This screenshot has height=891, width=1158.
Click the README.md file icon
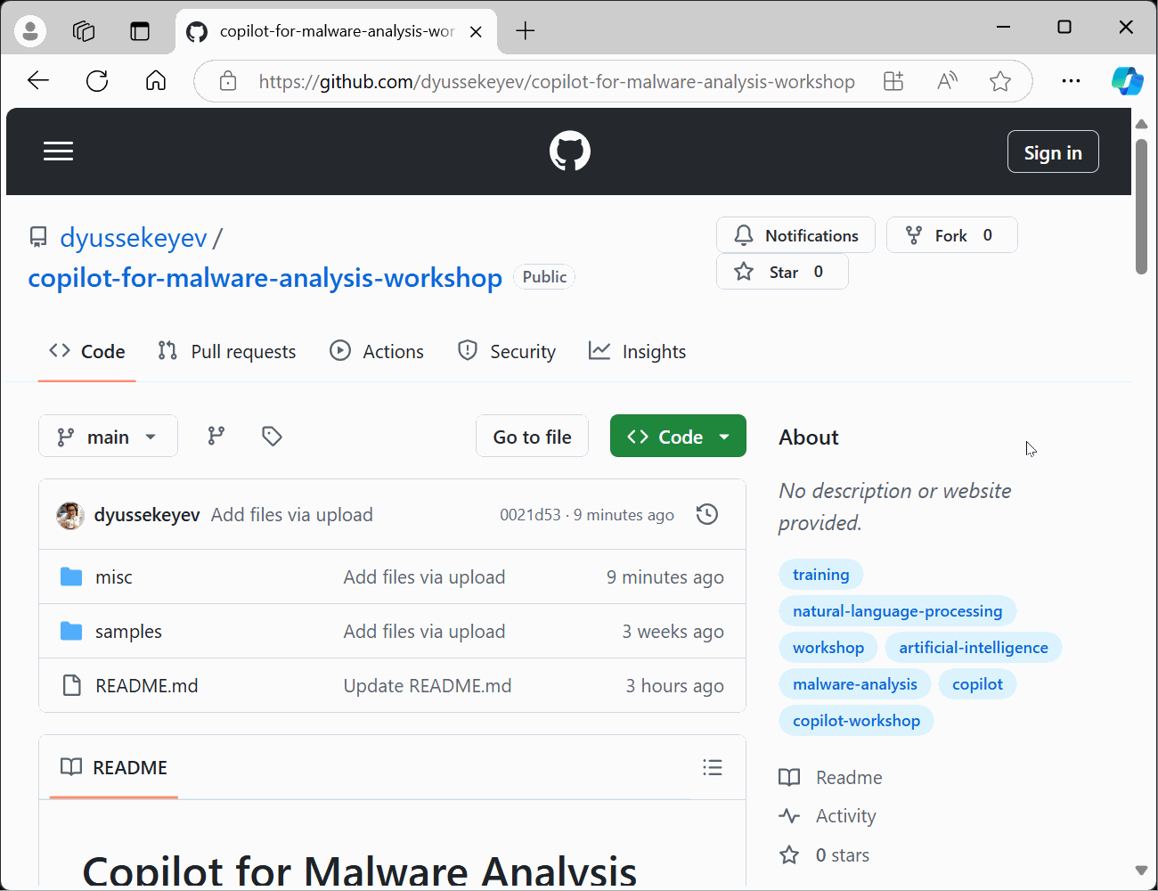71,685
